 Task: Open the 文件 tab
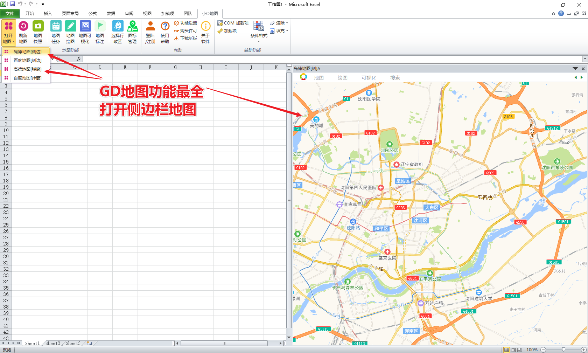[10, 13]
